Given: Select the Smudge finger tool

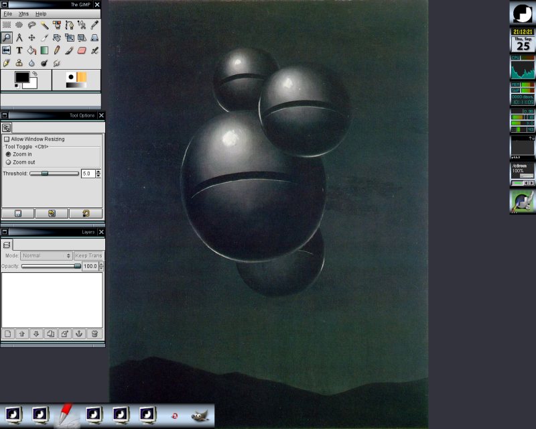Looking at the screenshot, I should coord(57,63).
